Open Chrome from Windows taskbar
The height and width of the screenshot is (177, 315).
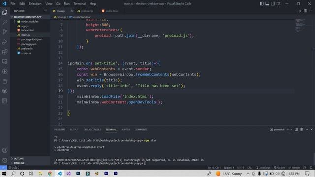click(x=50, y=173)
